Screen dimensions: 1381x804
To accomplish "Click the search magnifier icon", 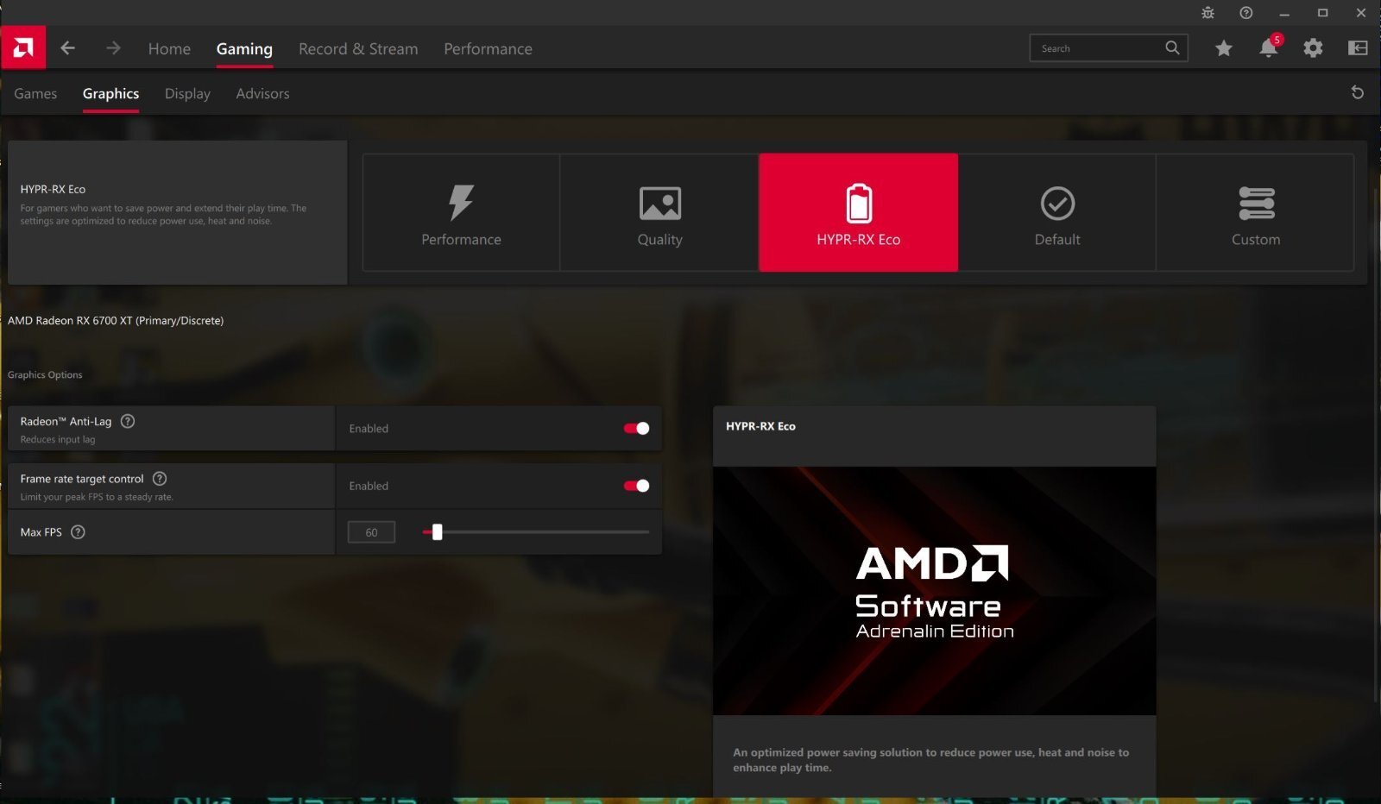I will coord(1172,48).
